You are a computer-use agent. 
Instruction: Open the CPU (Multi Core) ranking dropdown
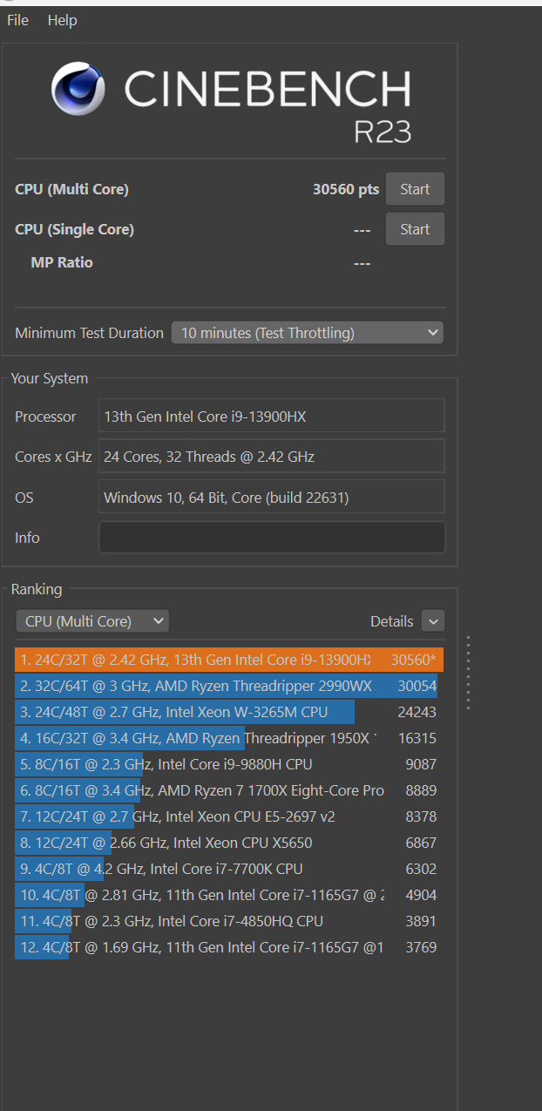92,621
